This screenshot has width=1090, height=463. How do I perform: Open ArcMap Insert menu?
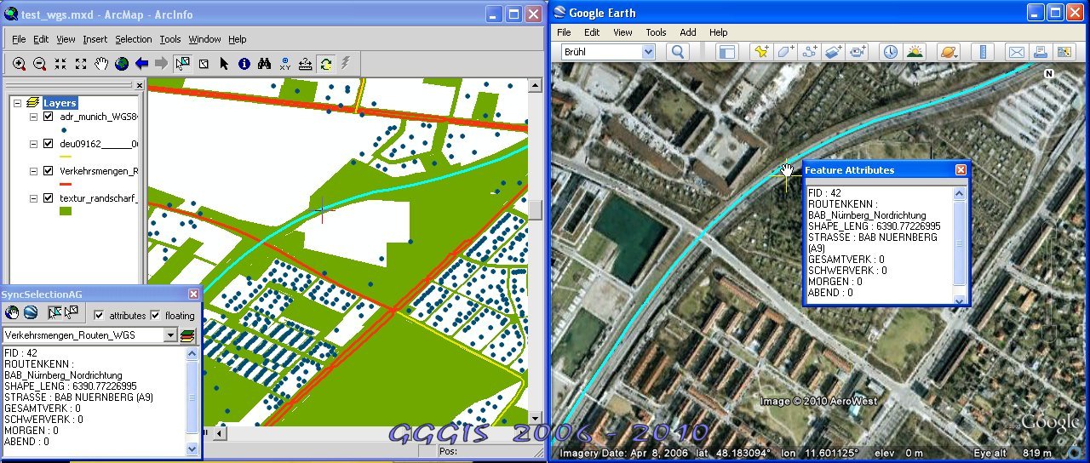pos(95,39)
